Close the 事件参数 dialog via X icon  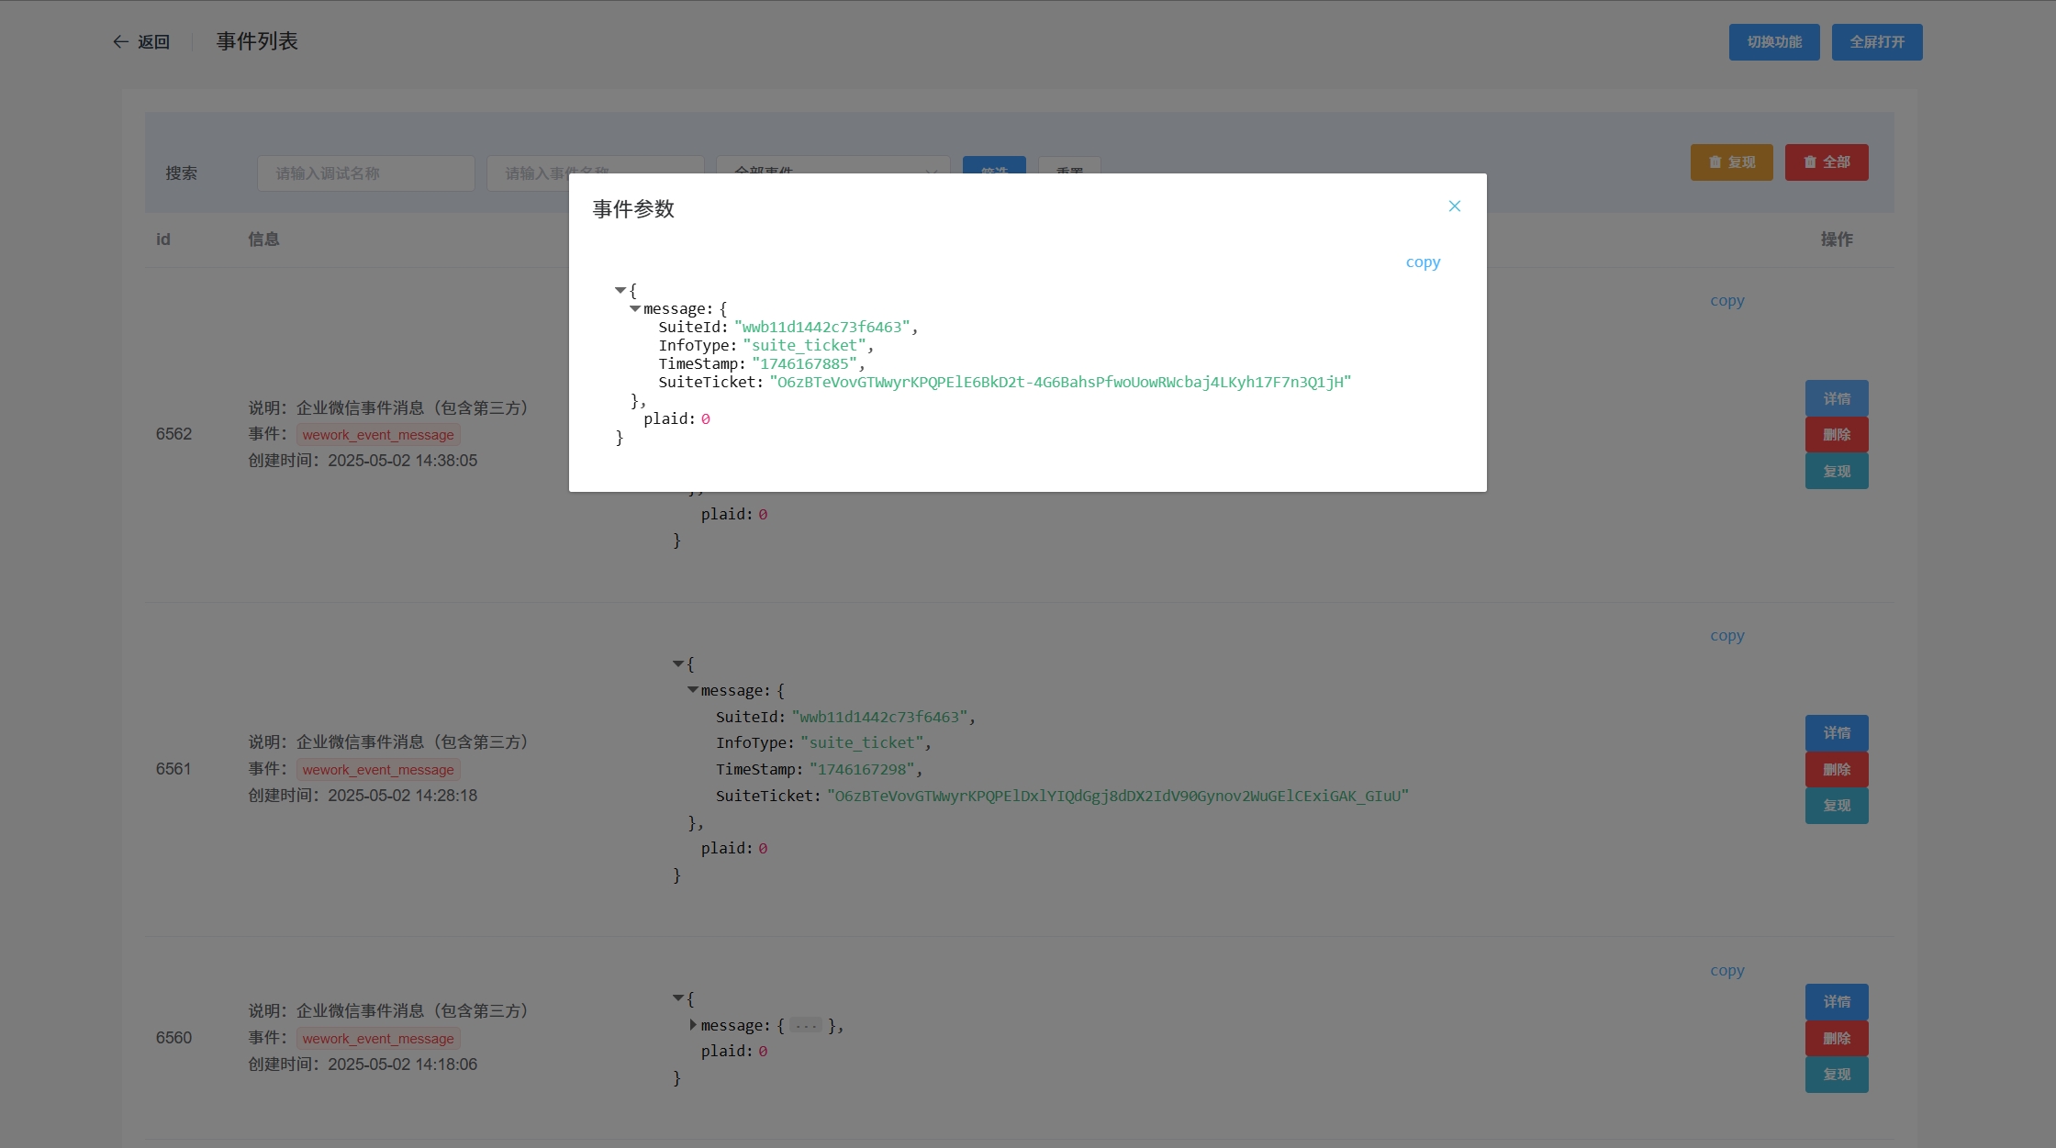pos(1454,206)
